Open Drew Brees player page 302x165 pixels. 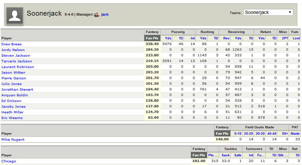pos(11,44)
